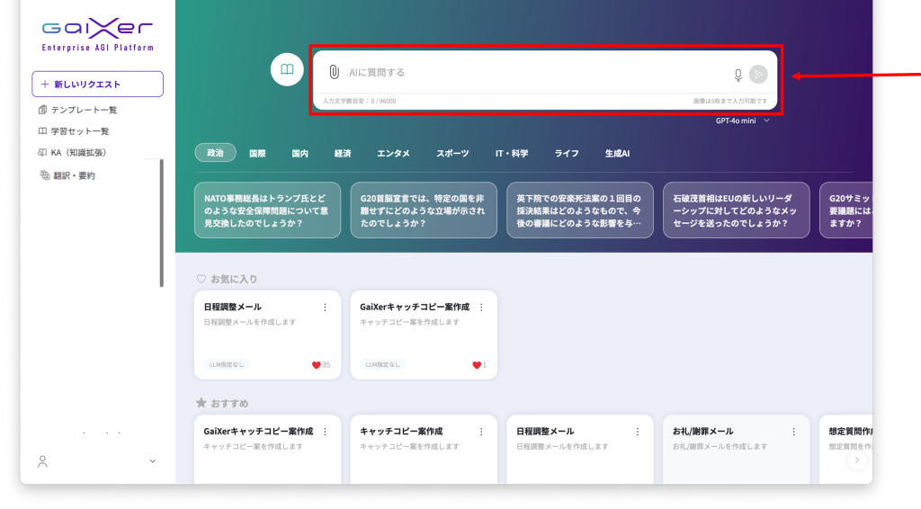The image size is (921, 509).
Task: Click the 新しいリクエスト button
Action: (x=97, y=84)
